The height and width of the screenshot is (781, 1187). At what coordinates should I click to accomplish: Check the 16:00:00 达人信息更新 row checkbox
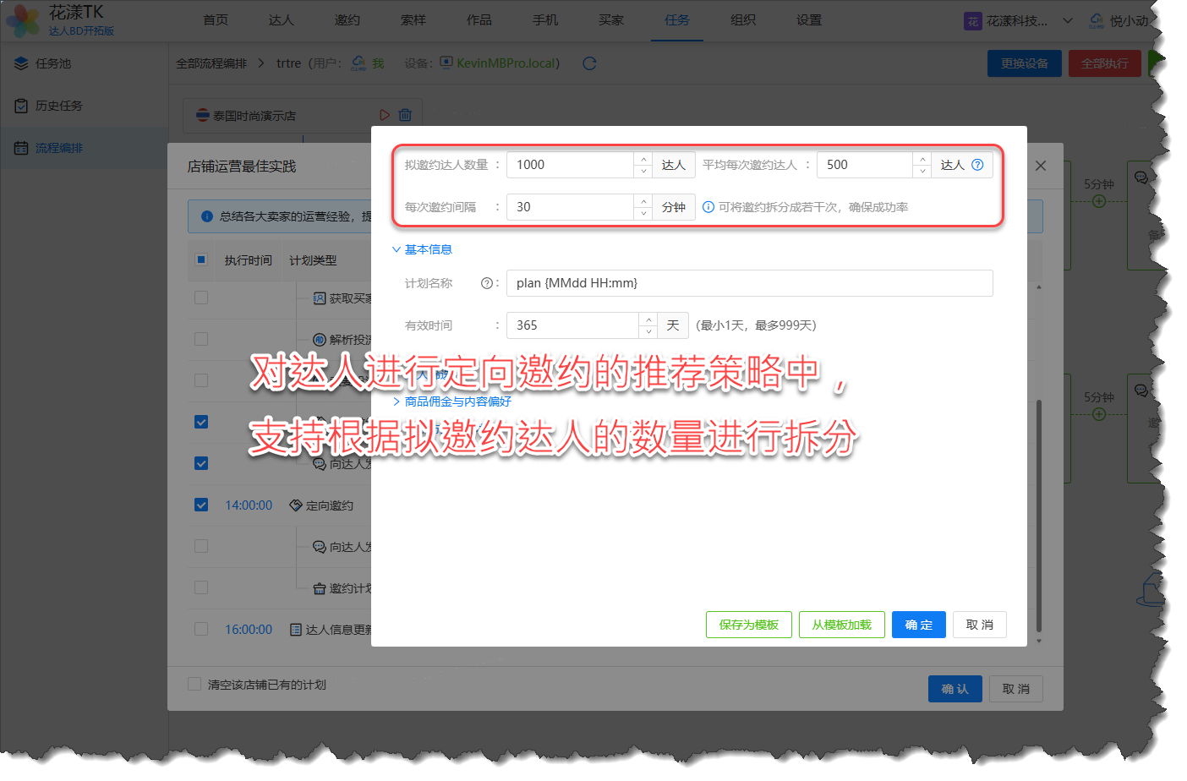201,629
